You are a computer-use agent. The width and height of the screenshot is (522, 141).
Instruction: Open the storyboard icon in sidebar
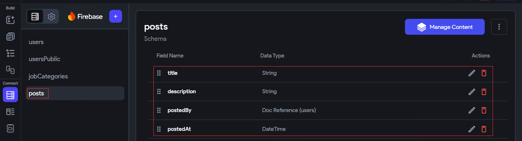coord(11,69)
